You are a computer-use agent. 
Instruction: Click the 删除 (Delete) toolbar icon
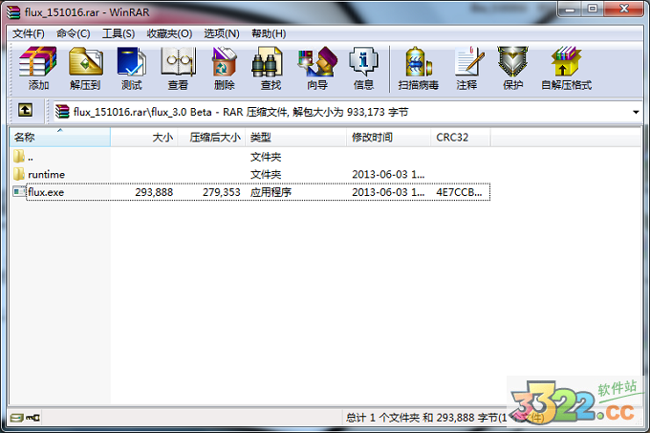pyautogui.click(x=225, y=68)
